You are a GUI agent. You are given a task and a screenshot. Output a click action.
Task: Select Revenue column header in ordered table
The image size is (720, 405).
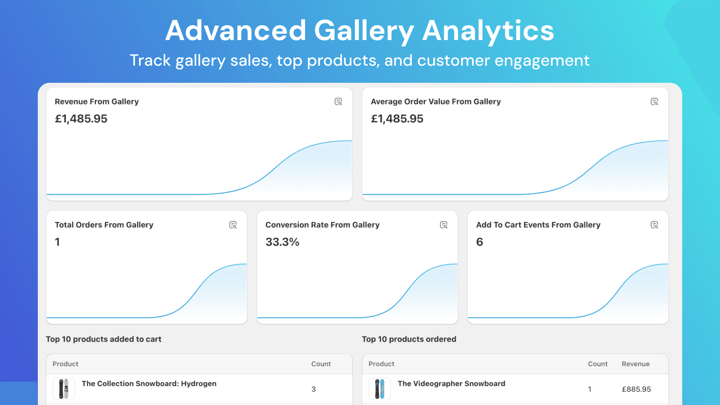(635, 364)
